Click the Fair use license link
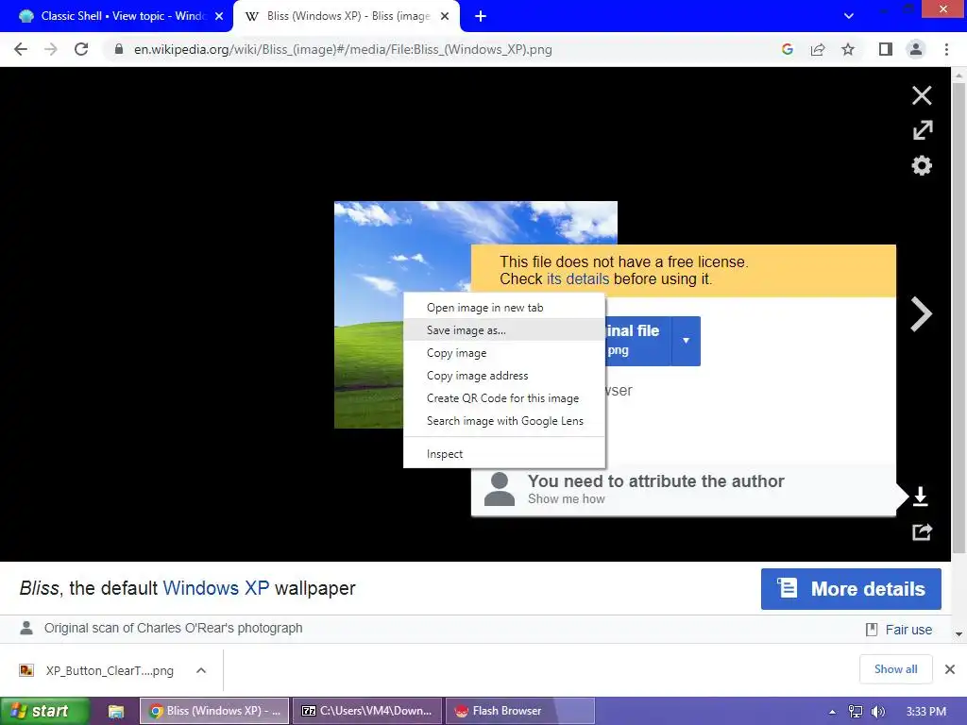The width and height of the screenshot is (967, 725). pyautogui.click(x=908, y=630)
